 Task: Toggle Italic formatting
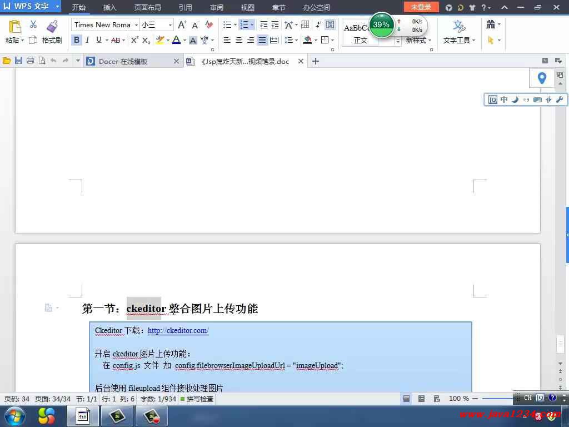pos(87,40)
